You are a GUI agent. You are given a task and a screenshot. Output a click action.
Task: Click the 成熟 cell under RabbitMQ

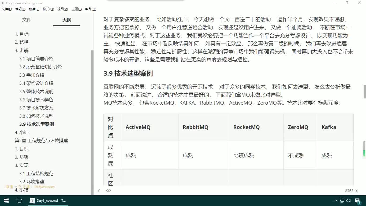(x=204, y=155)
